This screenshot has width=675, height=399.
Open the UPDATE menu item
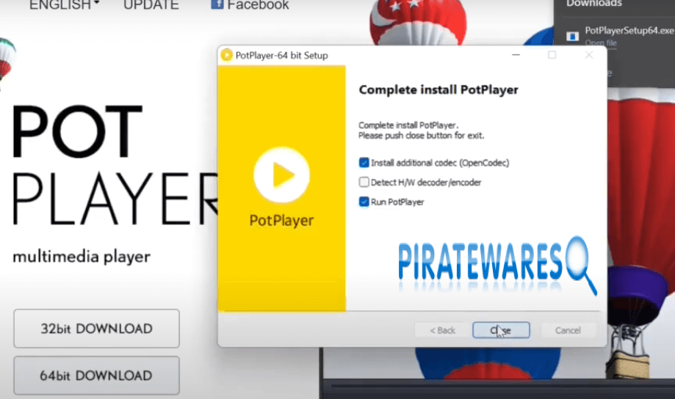pyautogui.click(x=151, y=5)
